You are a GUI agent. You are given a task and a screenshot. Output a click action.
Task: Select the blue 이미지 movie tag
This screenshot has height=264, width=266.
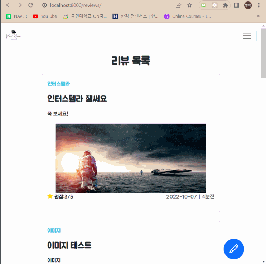tap(54, 230)
